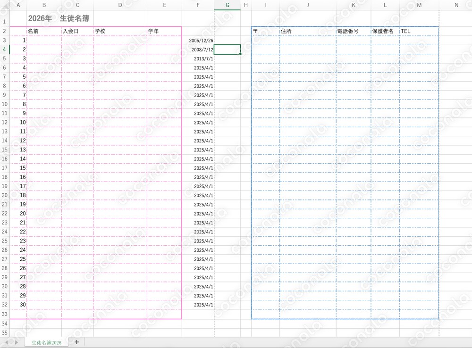Click the 保護者名 header cell
472x348 pixels.
pos(385,31)
